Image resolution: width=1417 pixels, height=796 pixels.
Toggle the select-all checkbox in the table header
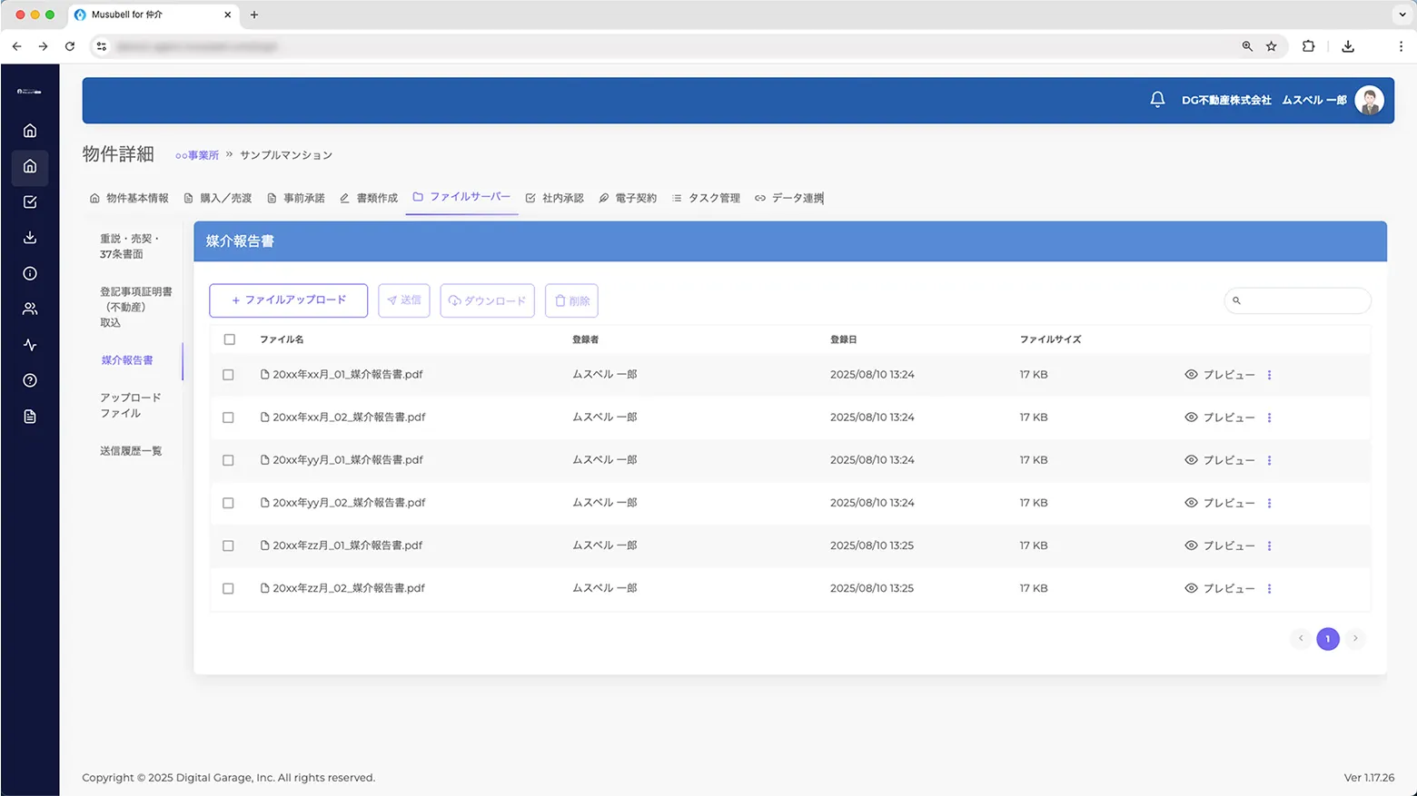[x=229, y=339]
